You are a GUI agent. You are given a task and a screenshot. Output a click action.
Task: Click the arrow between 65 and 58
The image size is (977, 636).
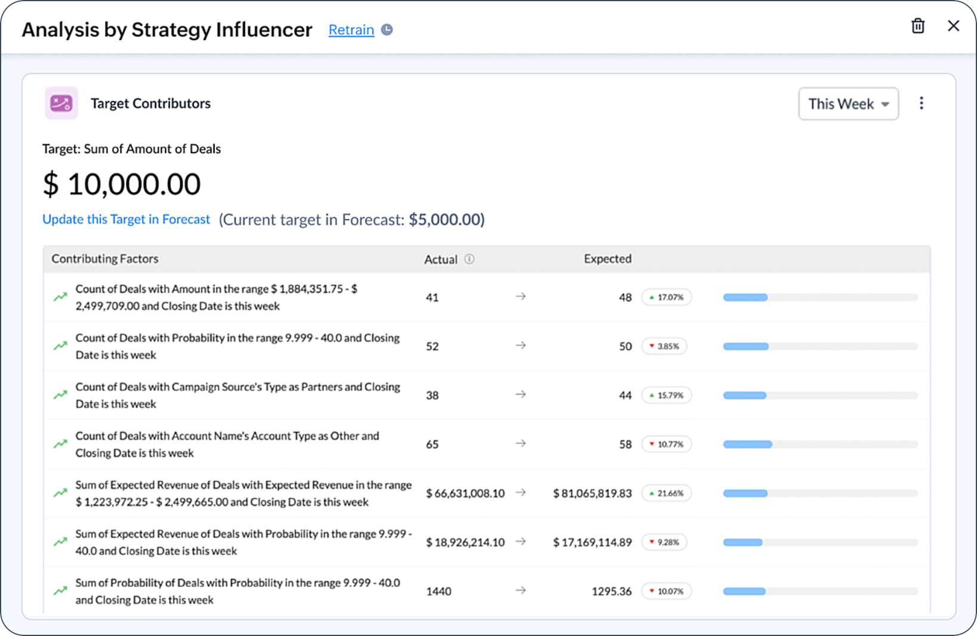pos(521,443)
